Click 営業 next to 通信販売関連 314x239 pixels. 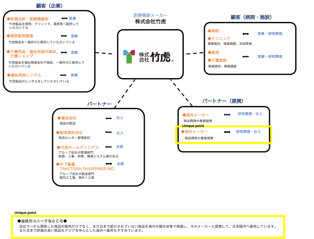click(74, 36)
